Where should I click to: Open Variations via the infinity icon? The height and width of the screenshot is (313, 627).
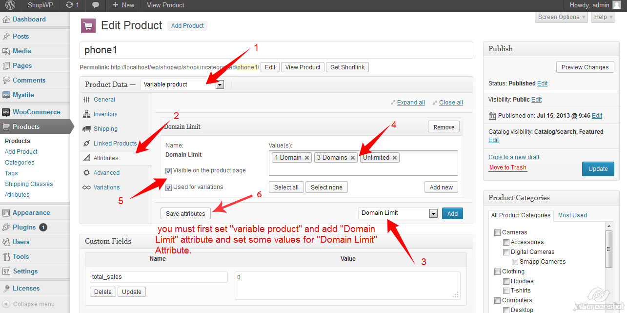pyautogui.click(x=89, y=187)
